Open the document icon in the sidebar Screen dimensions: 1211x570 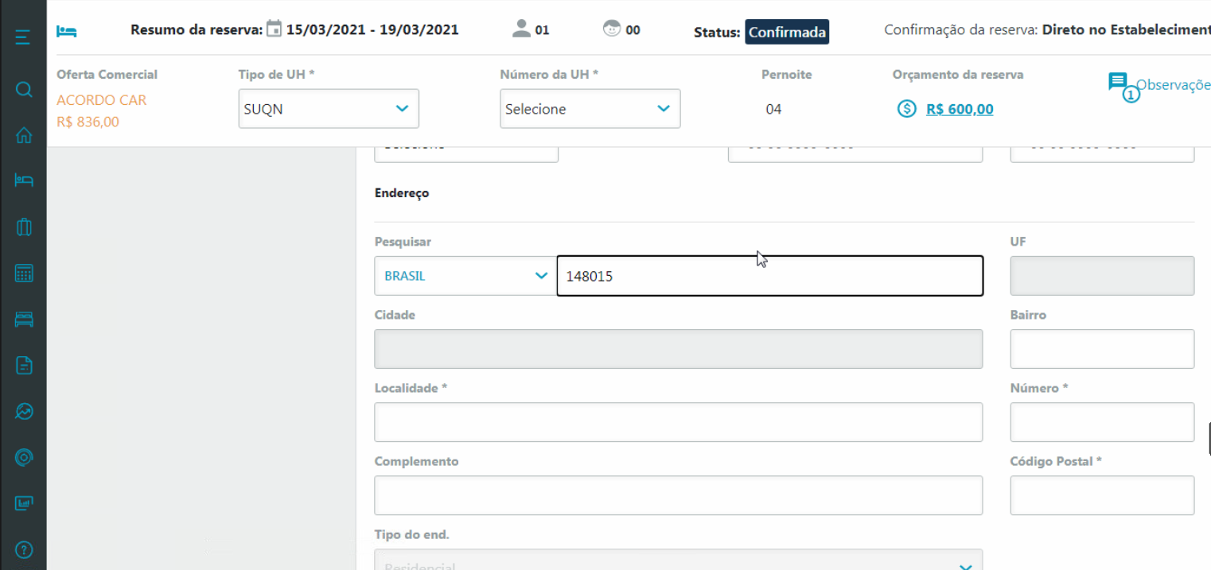point(24,366)
